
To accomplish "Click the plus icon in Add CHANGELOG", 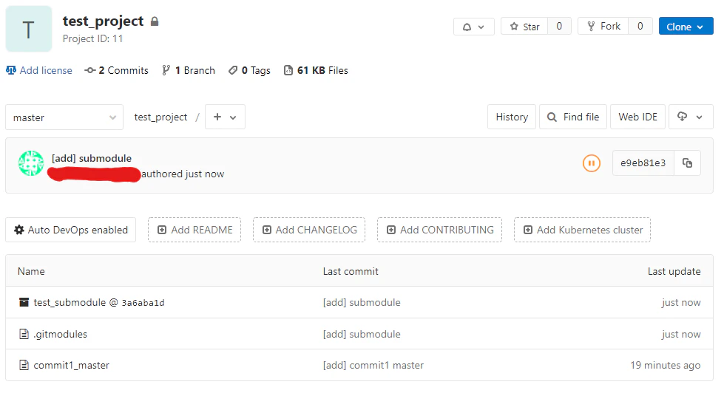I will (x=267, y=230).
